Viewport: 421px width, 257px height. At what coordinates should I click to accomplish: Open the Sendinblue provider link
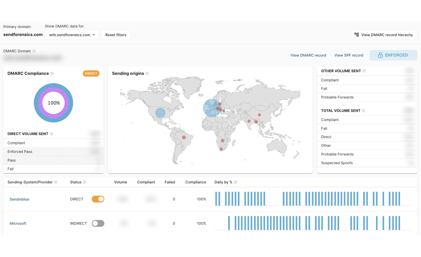click(19, 199)
